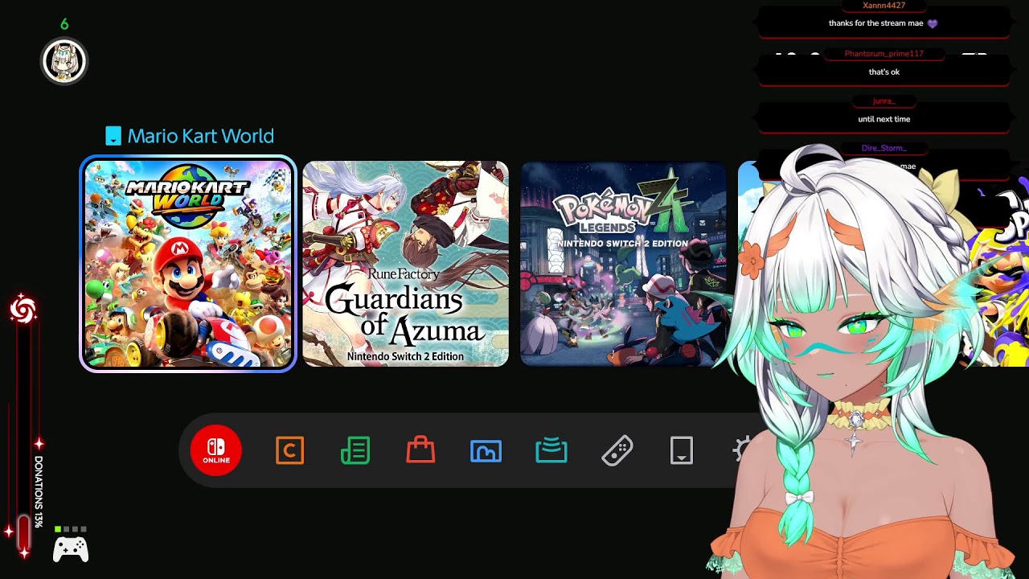Select the Pokémon Legends Z-A tile

623,264
